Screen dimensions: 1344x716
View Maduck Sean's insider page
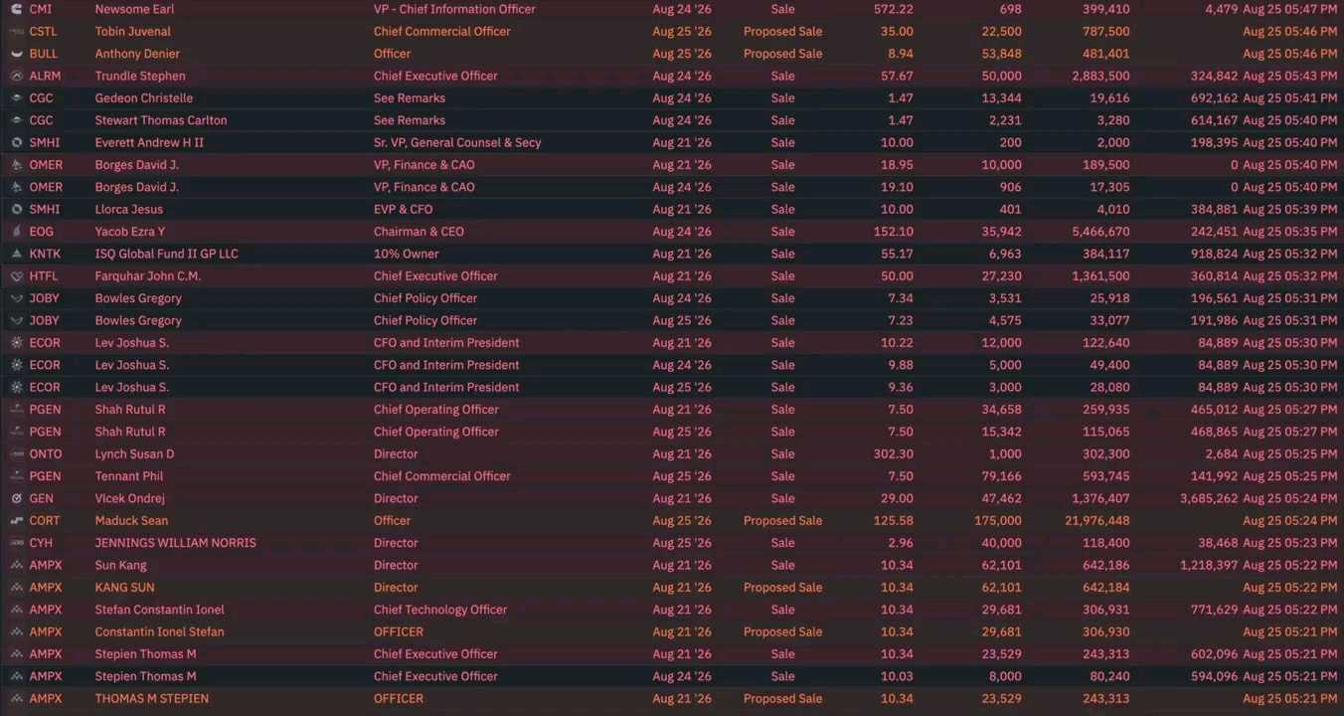point(132,520)
